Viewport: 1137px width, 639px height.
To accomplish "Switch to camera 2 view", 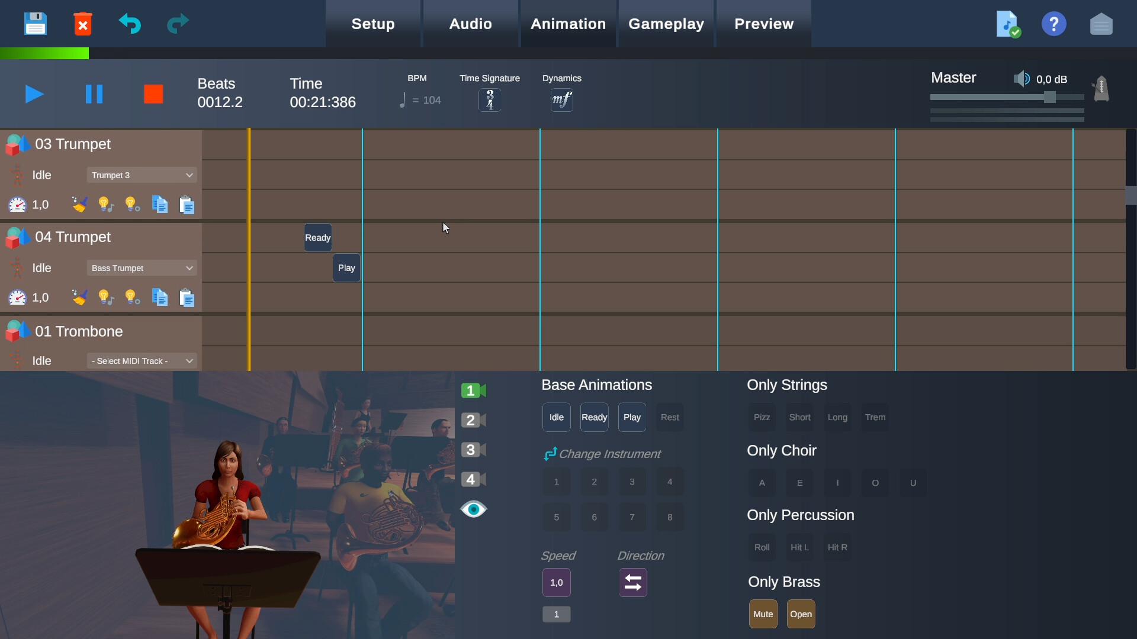I will (x=473, y=420).
